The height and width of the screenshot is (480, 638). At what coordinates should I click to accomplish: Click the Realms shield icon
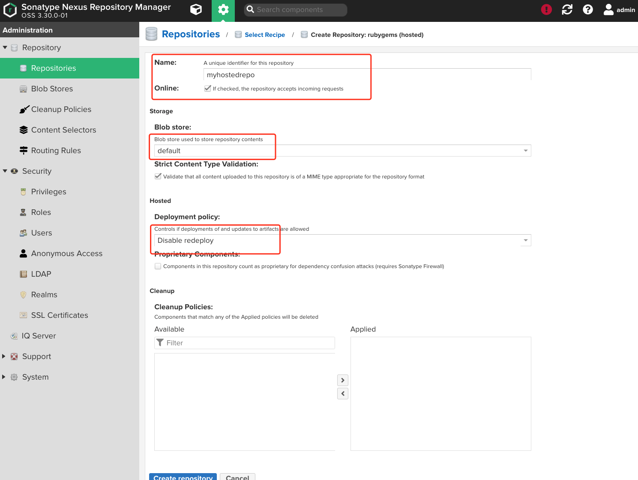24,295
